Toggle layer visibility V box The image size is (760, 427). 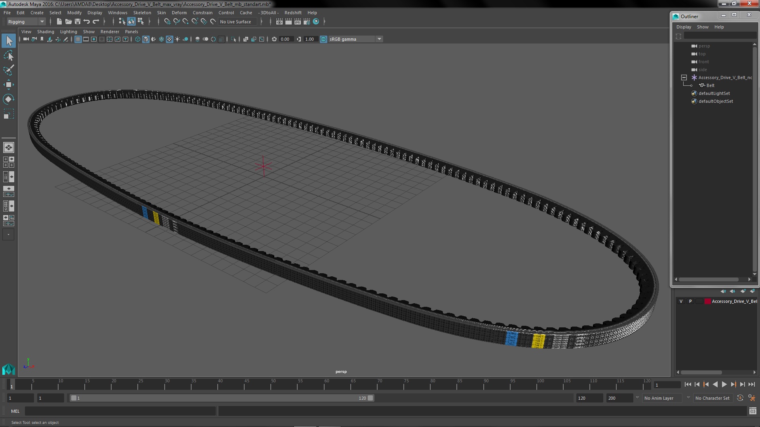click(681, 301)
